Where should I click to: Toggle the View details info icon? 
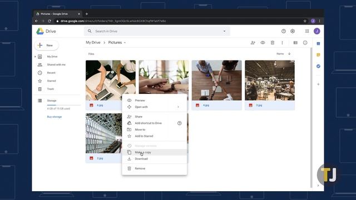(x=305, y=43)
